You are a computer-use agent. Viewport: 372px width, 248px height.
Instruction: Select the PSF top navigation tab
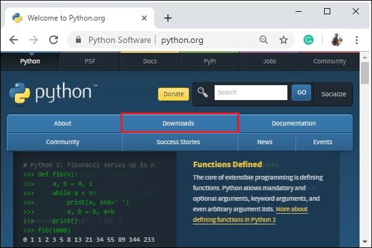click(90, 62)
